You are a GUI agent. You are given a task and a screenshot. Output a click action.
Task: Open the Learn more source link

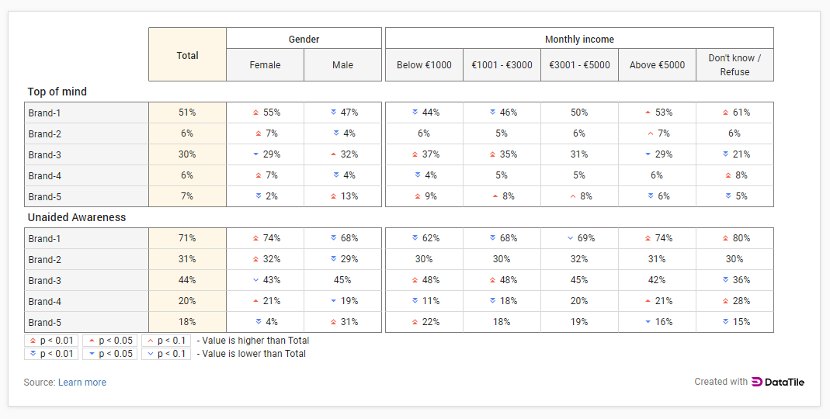pyautogui.click(x=82, y=383)
